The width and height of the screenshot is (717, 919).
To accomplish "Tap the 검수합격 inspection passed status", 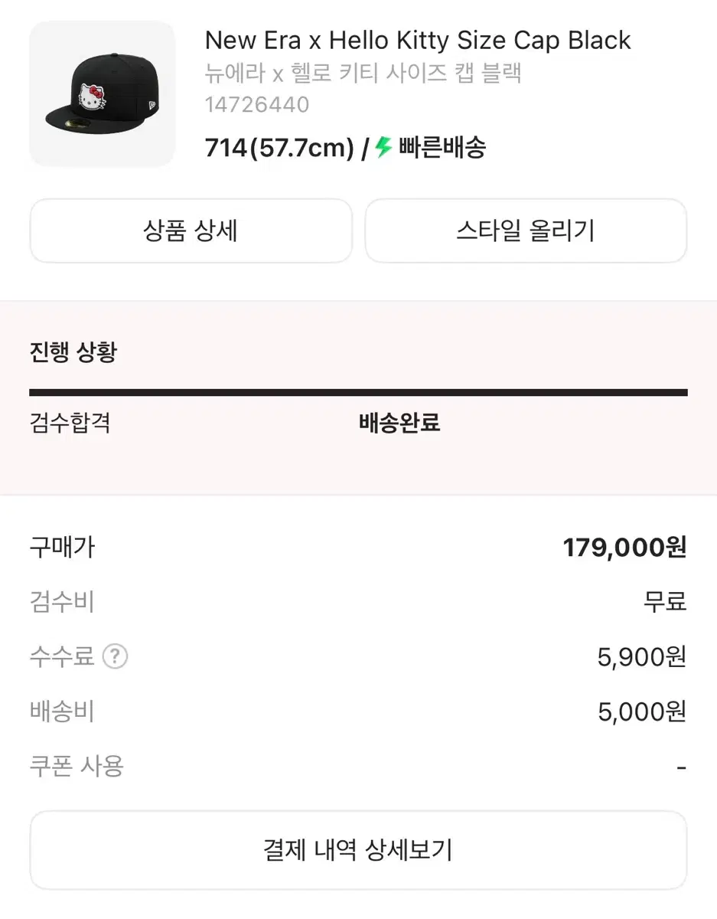I will pos(70,423).
